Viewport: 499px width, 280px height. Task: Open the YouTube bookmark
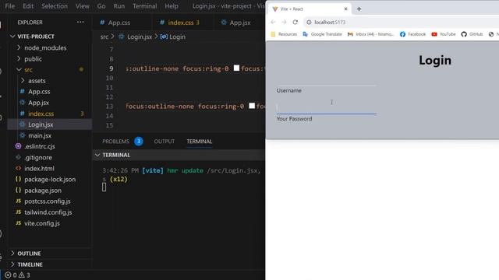point(444,34)
